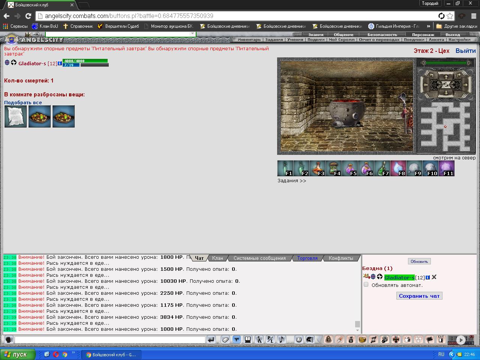Click the chat message input field

tap(110, 340)
